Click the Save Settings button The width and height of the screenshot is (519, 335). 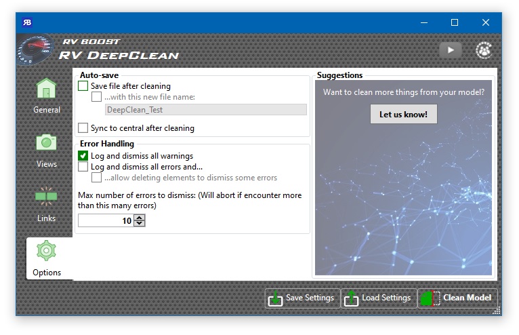[x=303, y=298]
